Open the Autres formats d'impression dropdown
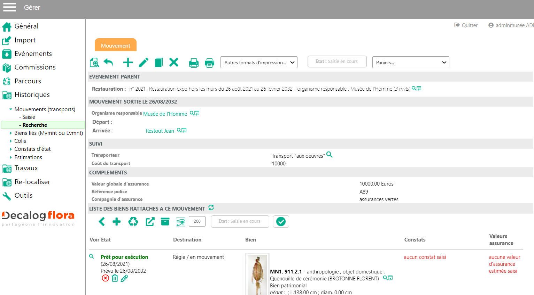Viewport: 534px width, 295px height. coord(259,63)
